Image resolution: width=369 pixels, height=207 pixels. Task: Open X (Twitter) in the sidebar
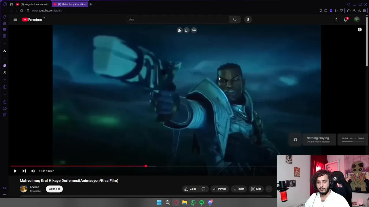5,72
